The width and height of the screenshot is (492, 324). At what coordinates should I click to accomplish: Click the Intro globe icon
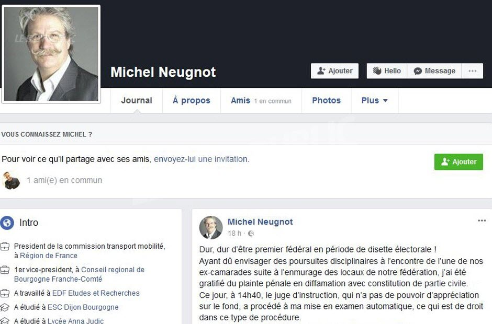[7, 223]
